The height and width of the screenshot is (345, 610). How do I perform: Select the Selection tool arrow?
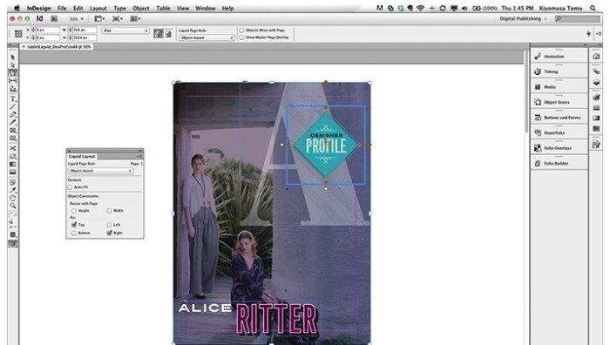coord(13,57)
